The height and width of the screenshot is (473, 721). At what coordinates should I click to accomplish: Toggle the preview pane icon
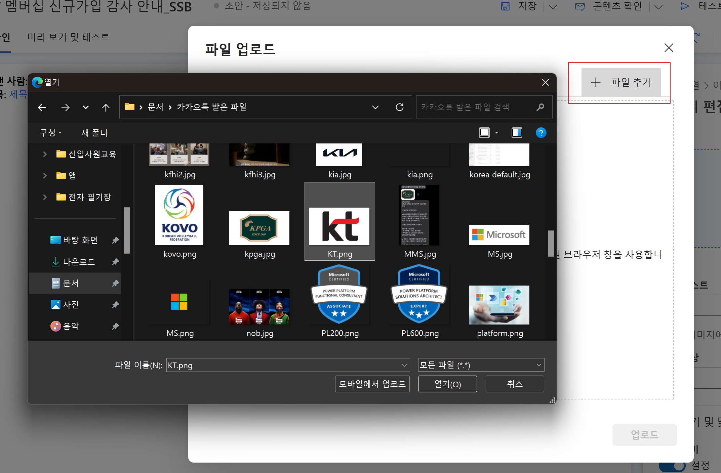517,133
